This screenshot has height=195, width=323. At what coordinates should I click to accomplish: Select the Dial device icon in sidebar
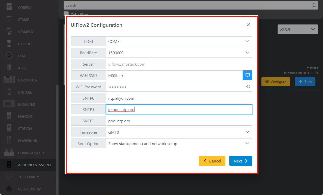9,56
